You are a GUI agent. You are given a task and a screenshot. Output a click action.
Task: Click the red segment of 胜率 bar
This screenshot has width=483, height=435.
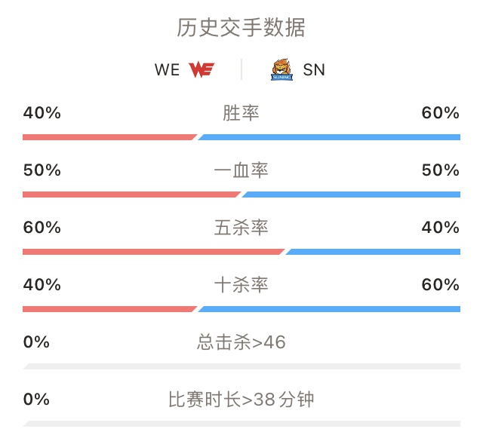pyautogui.click(x=109, y=137)
